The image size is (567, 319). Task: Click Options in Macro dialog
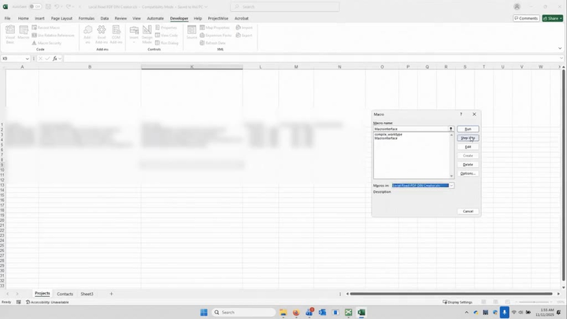(x=468, y=173)
